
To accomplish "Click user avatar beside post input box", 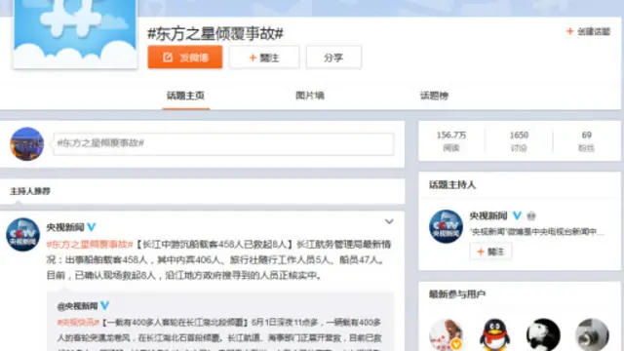I will [26, 144].
